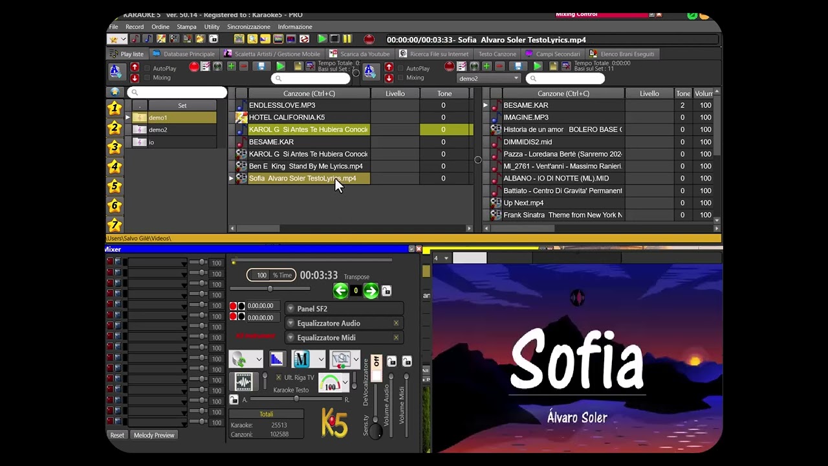
Task: Pause the song with the yellow pause button
Action: tap(347, 39)
